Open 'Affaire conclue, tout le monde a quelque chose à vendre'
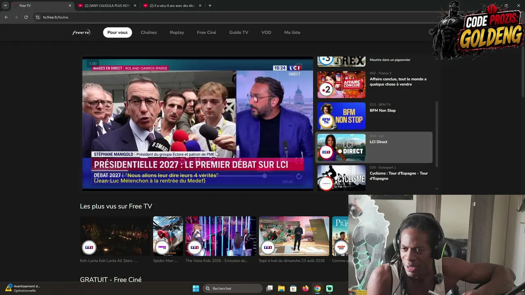525x295 pixels. point(398,82)
